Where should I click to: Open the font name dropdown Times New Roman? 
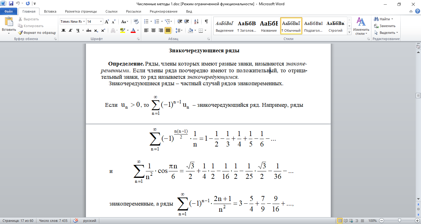(x=84, y=22)
